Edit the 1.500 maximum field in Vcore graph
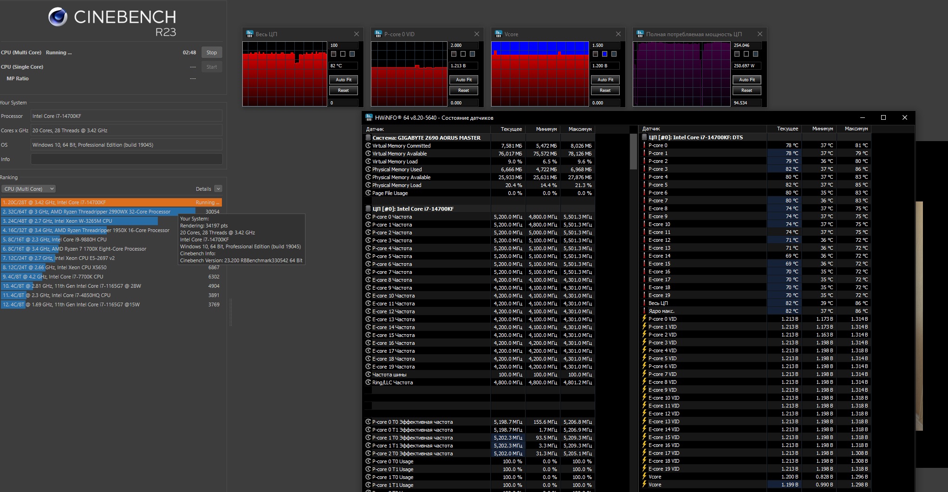Viewport: 948px width, 492px height. 605,45
